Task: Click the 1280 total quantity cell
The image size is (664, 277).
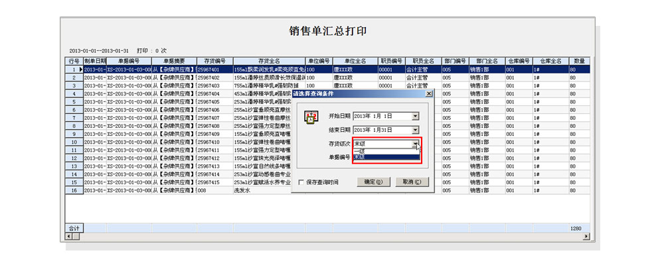Action: [579, 229]
